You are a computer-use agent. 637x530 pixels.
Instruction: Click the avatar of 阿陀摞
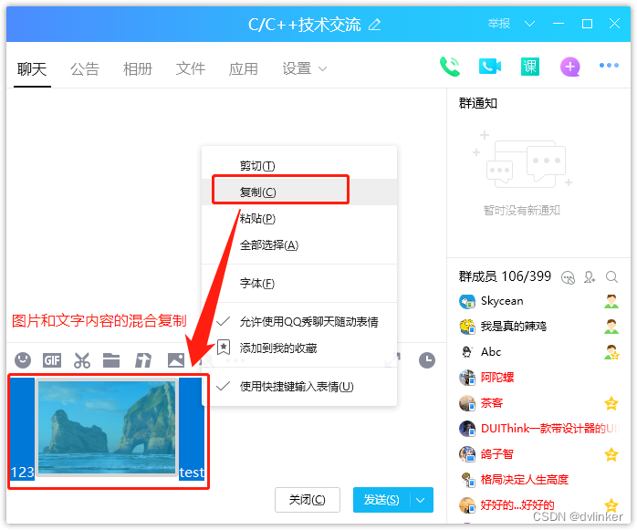pos(467,378)
